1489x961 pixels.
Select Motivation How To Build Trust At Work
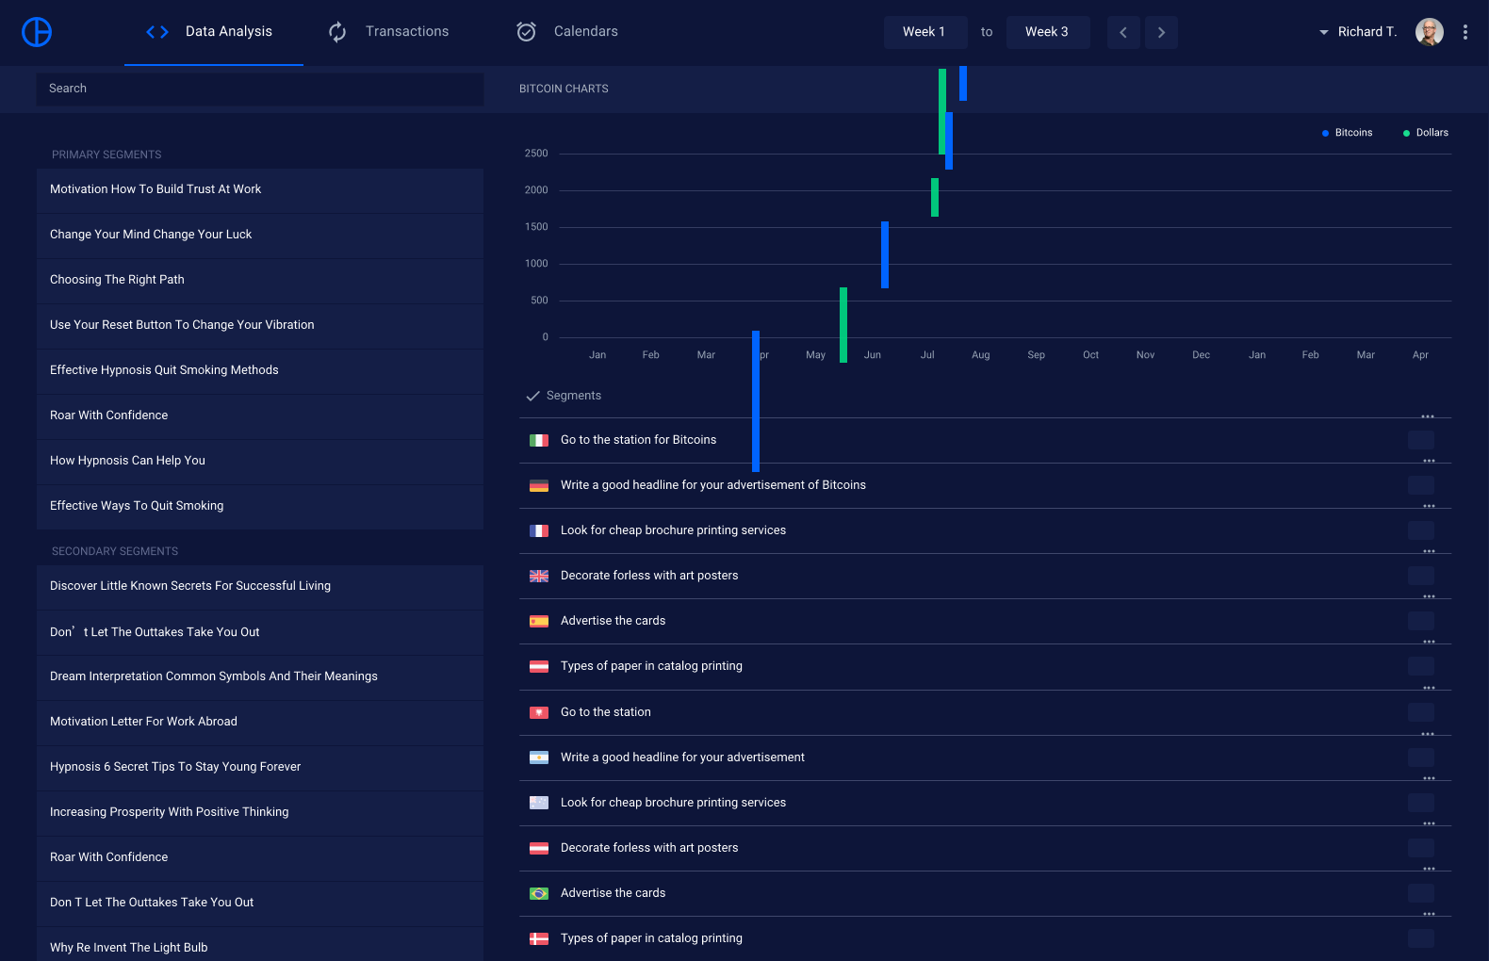(260, 190)
